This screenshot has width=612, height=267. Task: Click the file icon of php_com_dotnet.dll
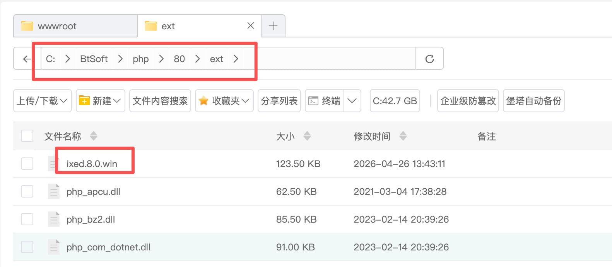click(x=53, y=247)
